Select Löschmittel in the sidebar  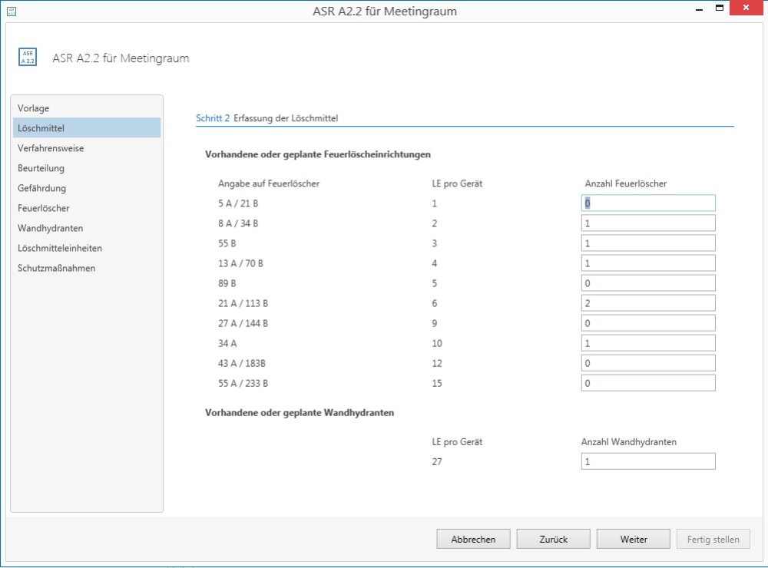coord(41,128)
